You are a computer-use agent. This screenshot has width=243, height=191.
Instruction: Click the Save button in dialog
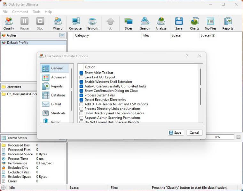(176, 132)
